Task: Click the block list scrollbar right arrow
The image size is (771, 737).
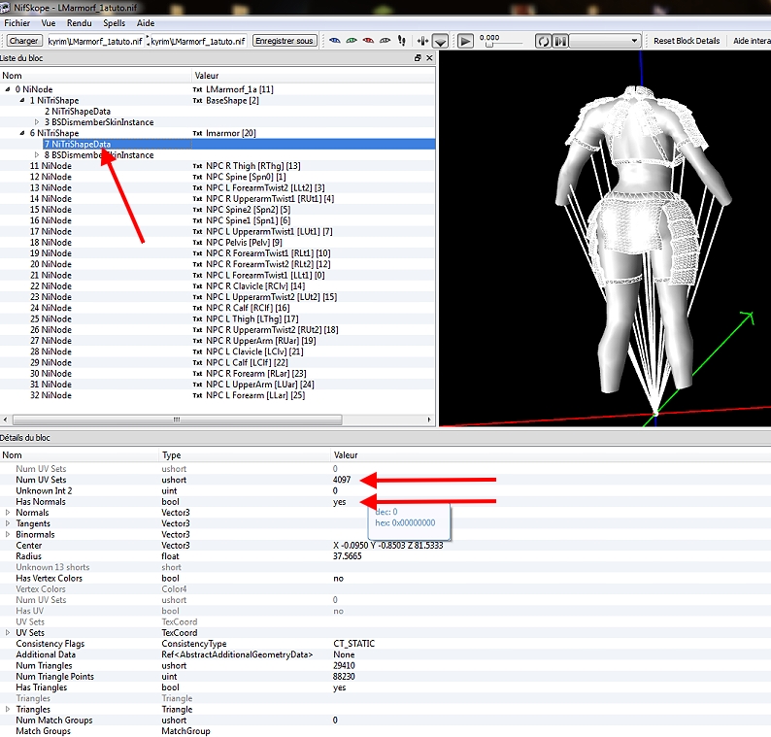Action: tap(429, 419)
